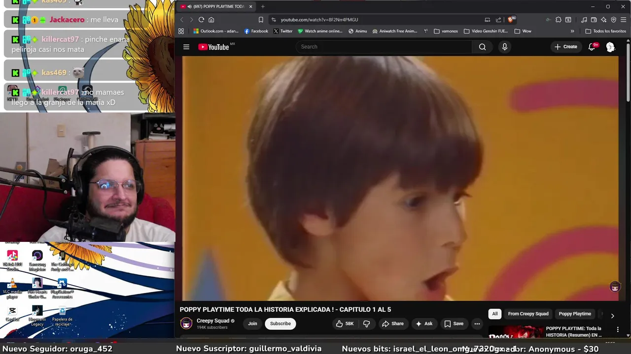The width and height of the screenshot is (631, 354).
Task: Open more actions menu beside Save
Action: [477, 324]
